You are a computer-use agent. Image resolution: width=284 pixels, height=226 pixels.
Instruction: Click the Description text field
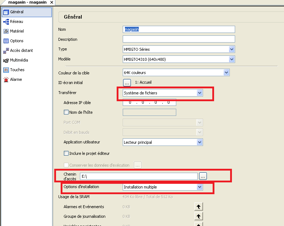coord(179,39)
